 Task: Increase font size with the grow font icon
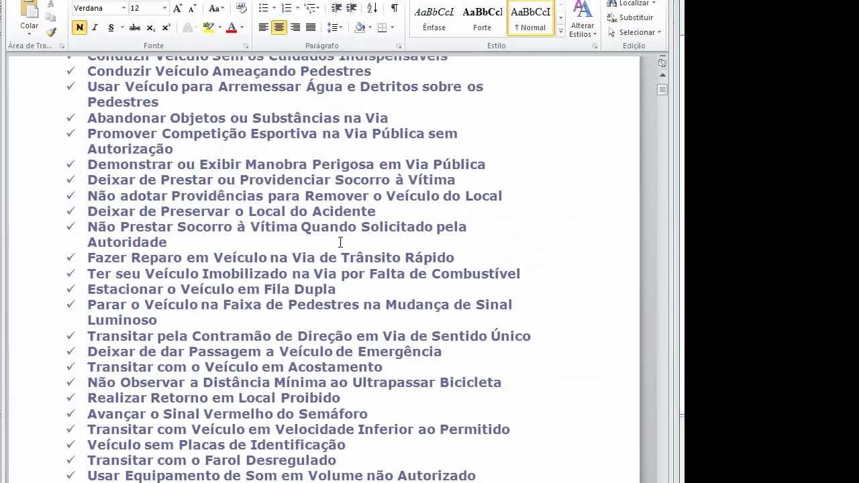[x=178, y=8]
